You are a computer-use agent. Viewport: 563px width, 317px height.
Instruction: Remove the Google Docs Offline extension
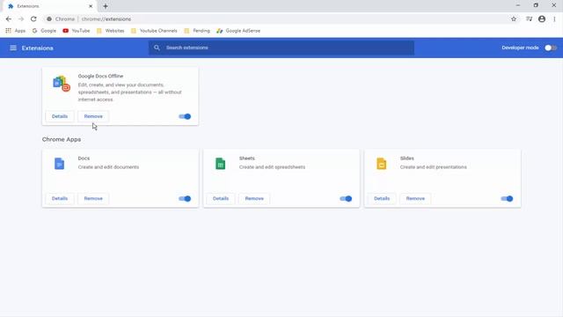click(93, 116)
